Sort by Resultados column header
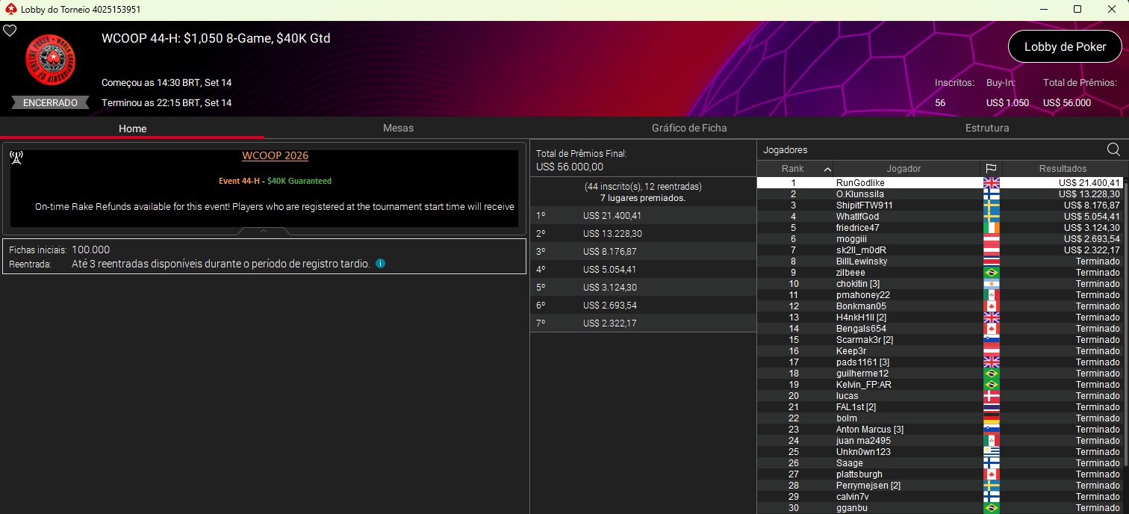The image size is (1129, 514). click(1063, 169)
